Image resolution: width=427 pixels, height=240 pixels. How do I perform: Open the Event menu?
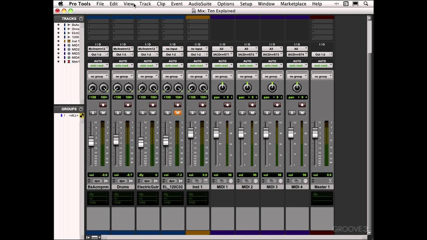[177, 4]
